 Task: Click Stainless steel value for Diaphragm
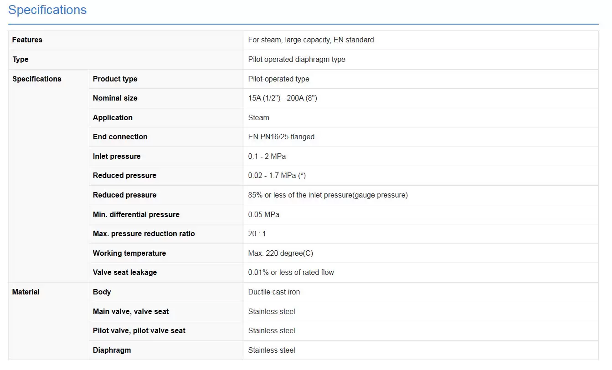tap(272, 350)
